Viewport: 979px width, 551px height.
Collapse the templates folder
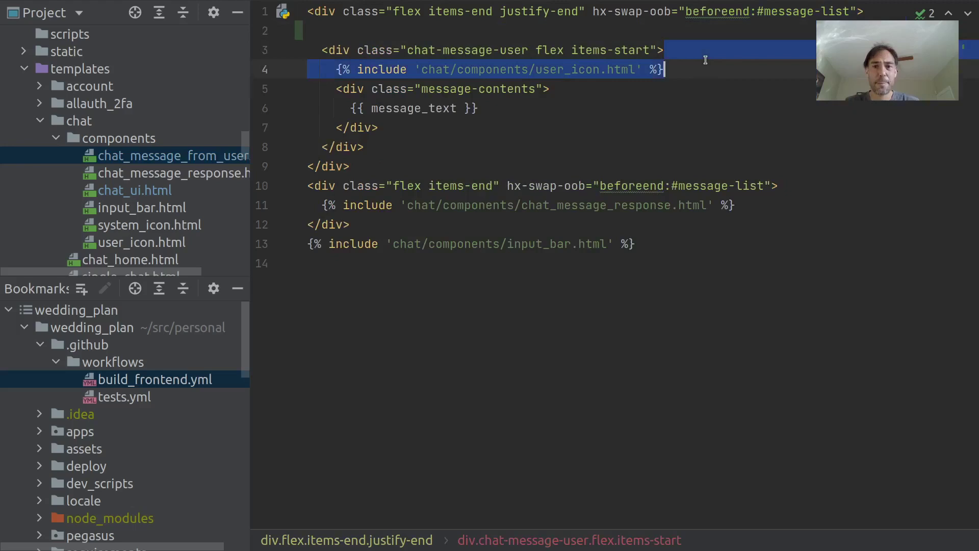[24, 68]
